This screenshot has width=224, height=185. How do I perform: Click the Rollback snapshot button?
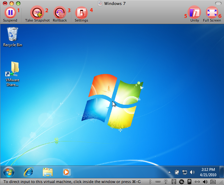click(60, 15)
